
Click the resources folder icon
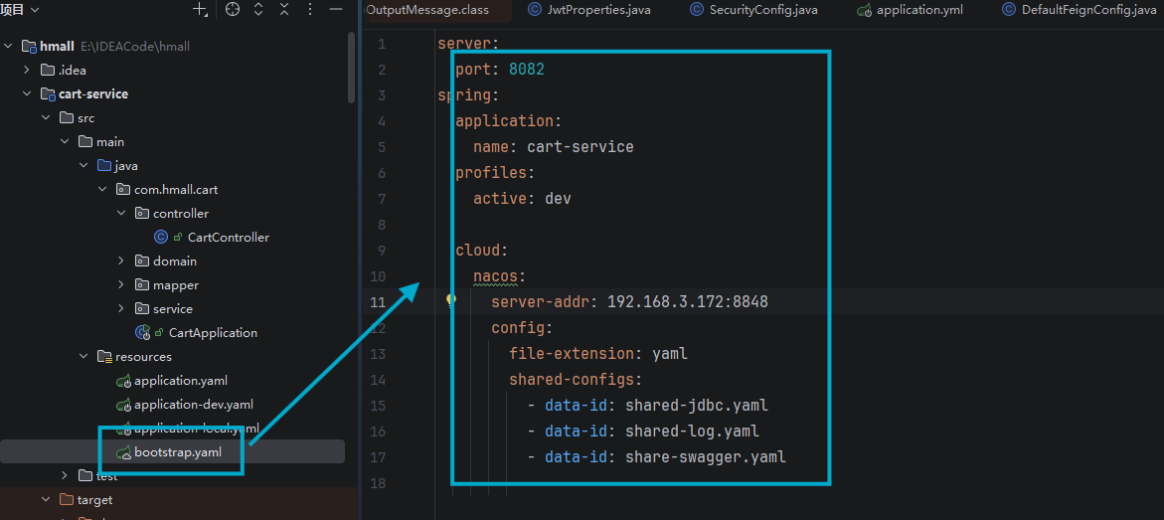click(x=104, y=357)
